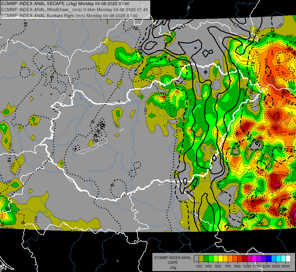Click the SBCAPE (J/kg) title line
Screen dimensions: 296x272
(x=65, y=4)
